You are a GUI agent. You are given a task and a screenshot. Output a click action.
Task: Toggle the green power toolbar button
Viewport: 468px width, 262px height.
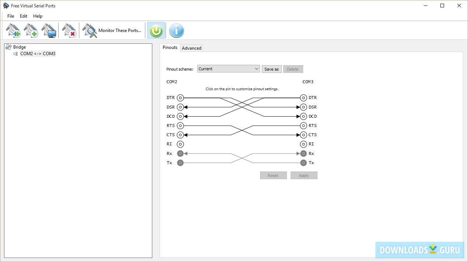pos(156,31)
